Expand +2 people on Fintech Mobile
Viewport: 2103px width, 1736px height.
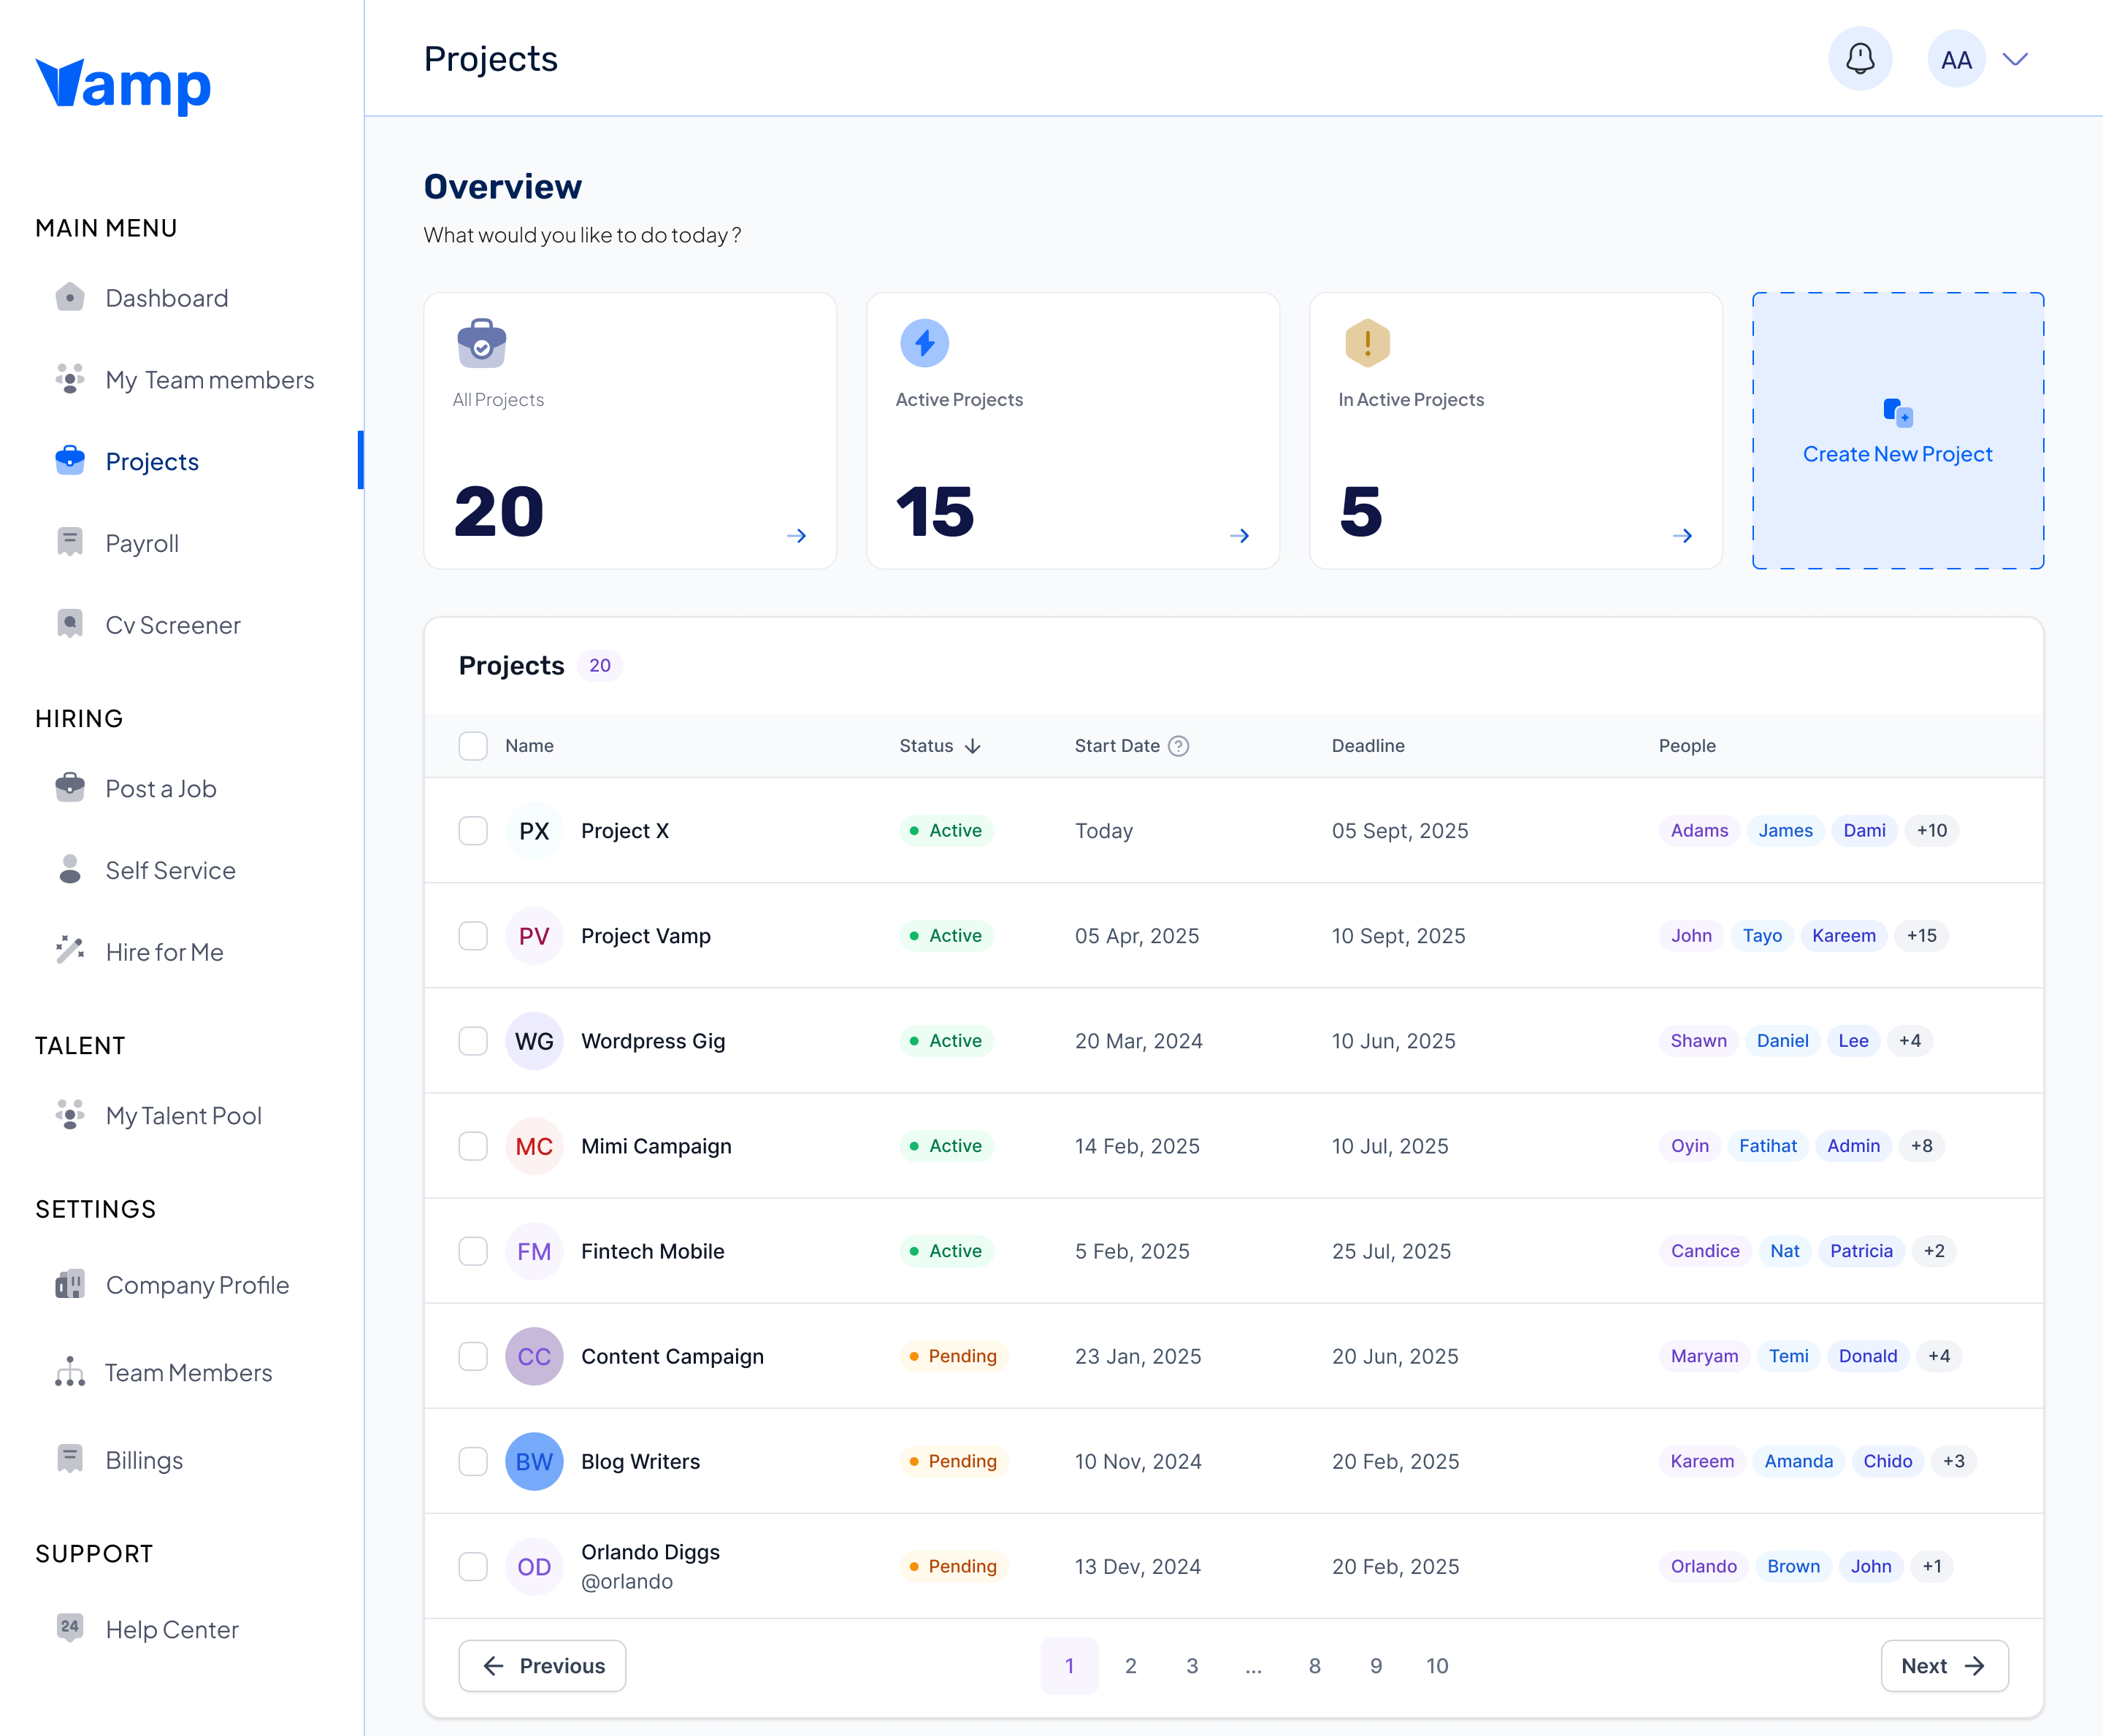coord(1934,1251)
